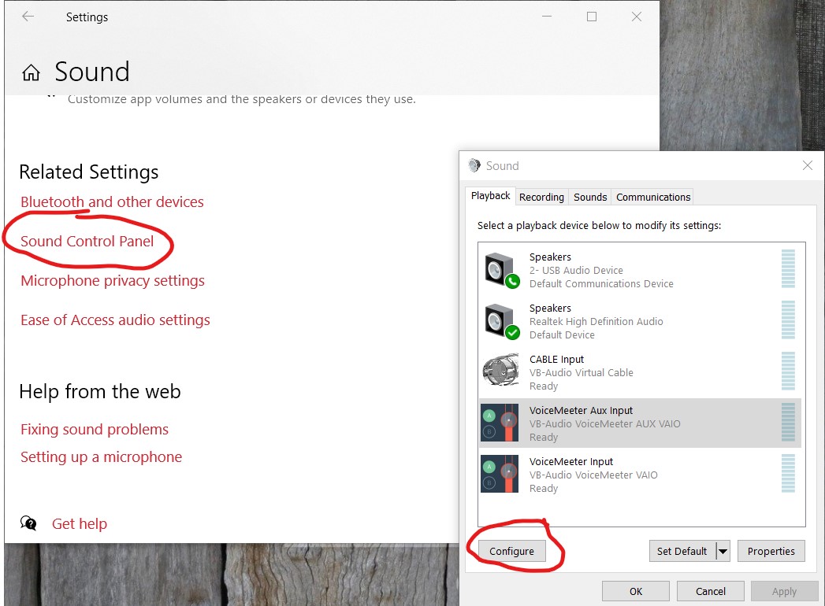Open the Sounds tab
Viewport: 825px width, 606px height.
click(x=590, y=197)
